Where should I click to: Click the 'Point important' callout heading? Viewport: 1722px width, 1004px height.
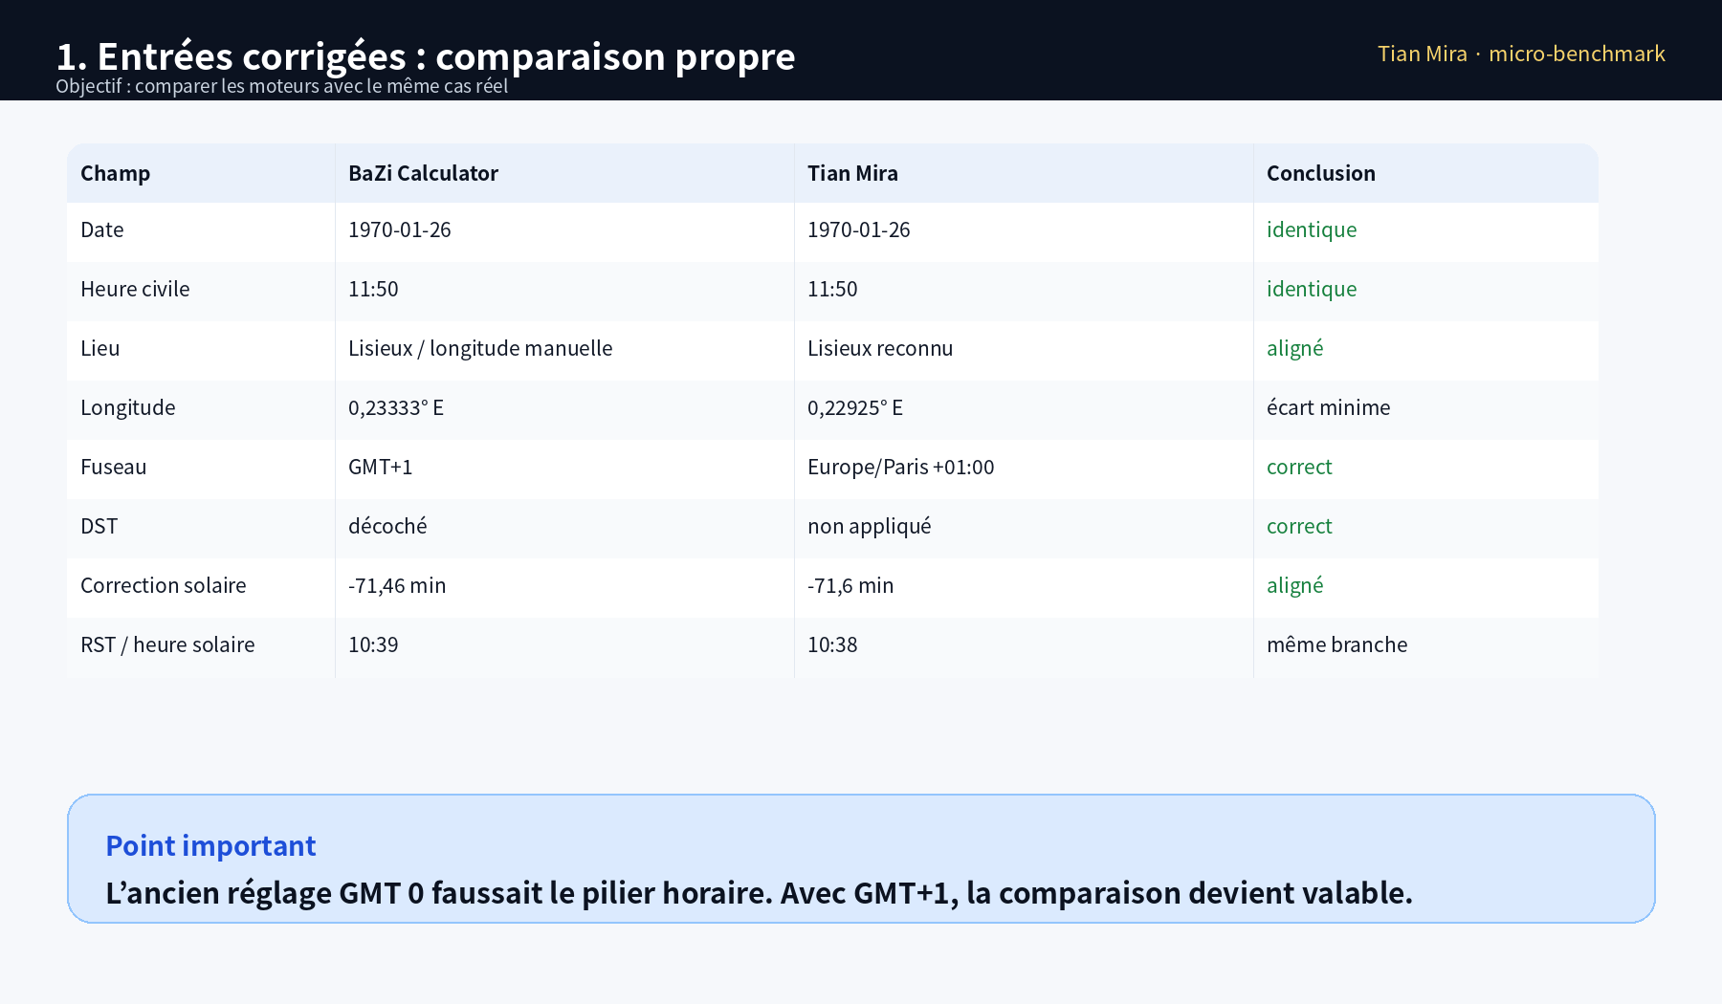click(210, 845)
